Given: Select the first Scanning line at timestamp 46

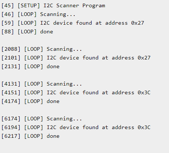Looking at the screenshot, I should point(39,15).
